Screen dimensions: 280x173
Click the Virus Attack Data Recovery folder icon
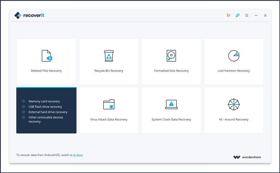(x=109, y=104)
